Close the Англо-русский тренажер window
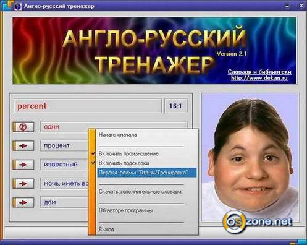 (301, 6)
